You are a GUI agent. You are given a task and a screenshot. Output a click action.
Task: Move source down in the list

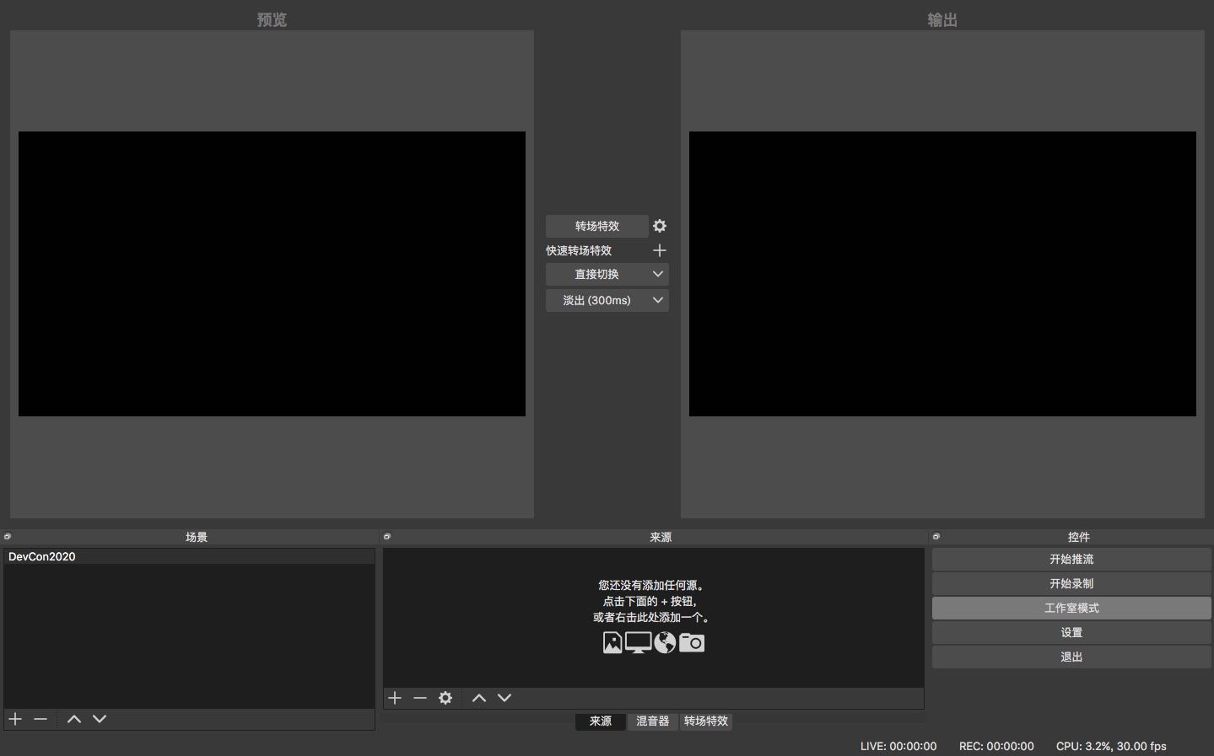[504, 698]
